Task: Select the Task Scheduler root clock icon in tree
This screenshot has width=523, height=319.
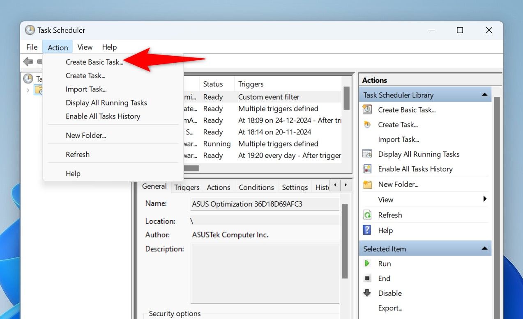Action: (28, 78)
